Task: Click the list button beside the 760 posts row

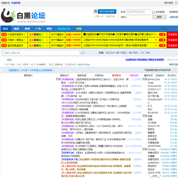Action: click(145, 116)
